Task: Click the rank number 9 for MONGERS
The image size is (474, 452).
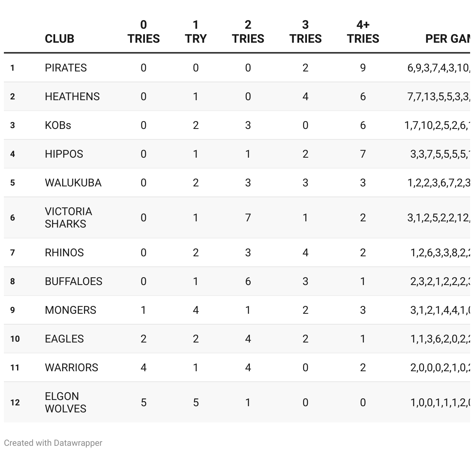Action: click(12, 310)
